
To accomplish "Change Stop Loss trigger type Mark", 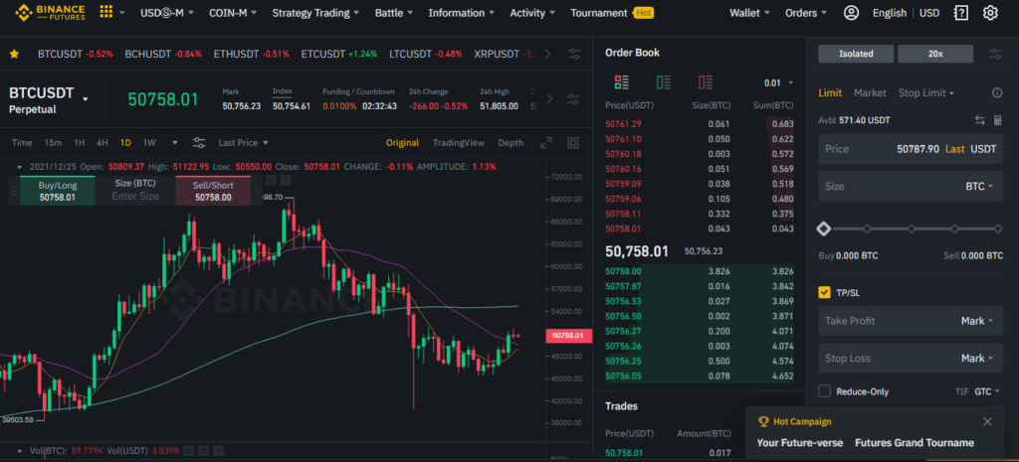I will click(977, 359).
